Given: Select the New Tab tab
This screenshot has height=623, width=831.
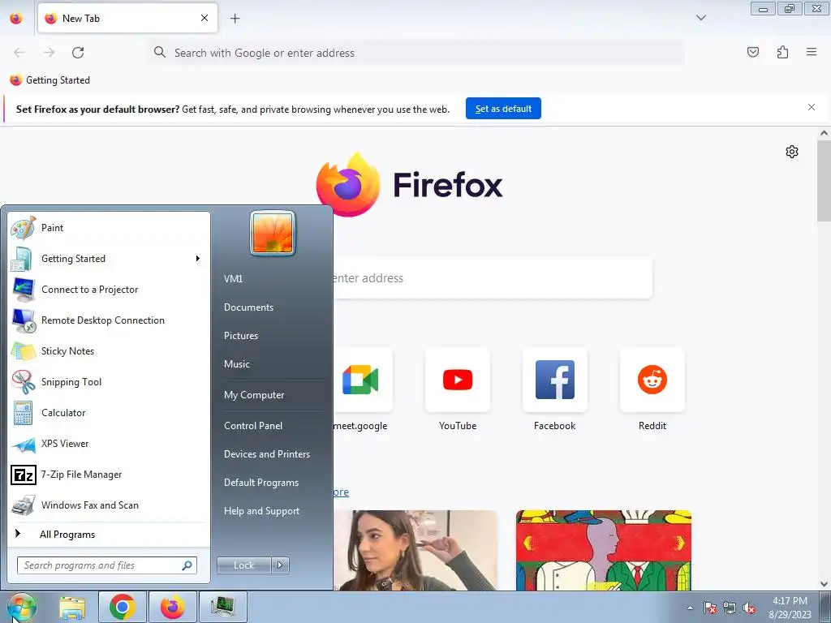Looking at the screenshot, I should point(127,18).
